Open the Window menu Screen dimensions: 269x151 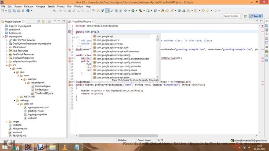tap(79, 6)
